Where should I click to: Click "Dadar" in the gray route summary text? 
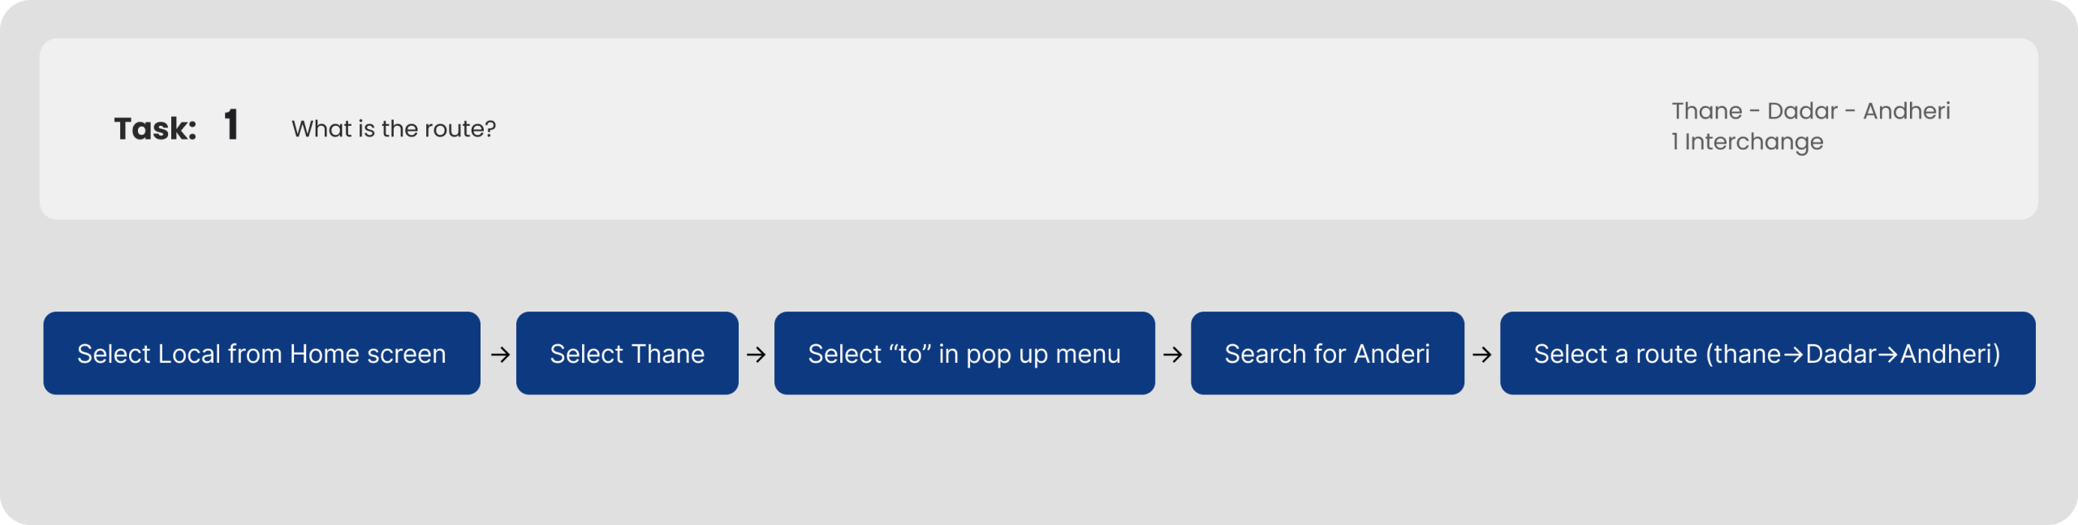[1802, 111]
